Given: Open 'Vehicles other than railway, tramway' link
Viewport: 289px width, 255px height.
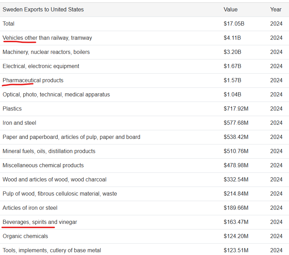Looking at the screenshot, I should [x=47, y=38].
